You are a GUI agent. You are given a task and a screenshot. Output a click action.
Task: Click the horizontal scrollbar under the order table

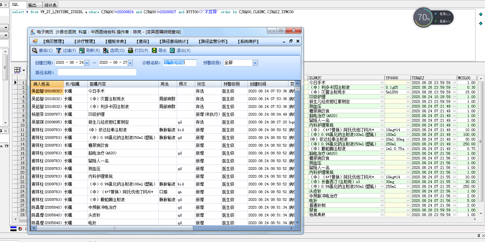point(115,228)
